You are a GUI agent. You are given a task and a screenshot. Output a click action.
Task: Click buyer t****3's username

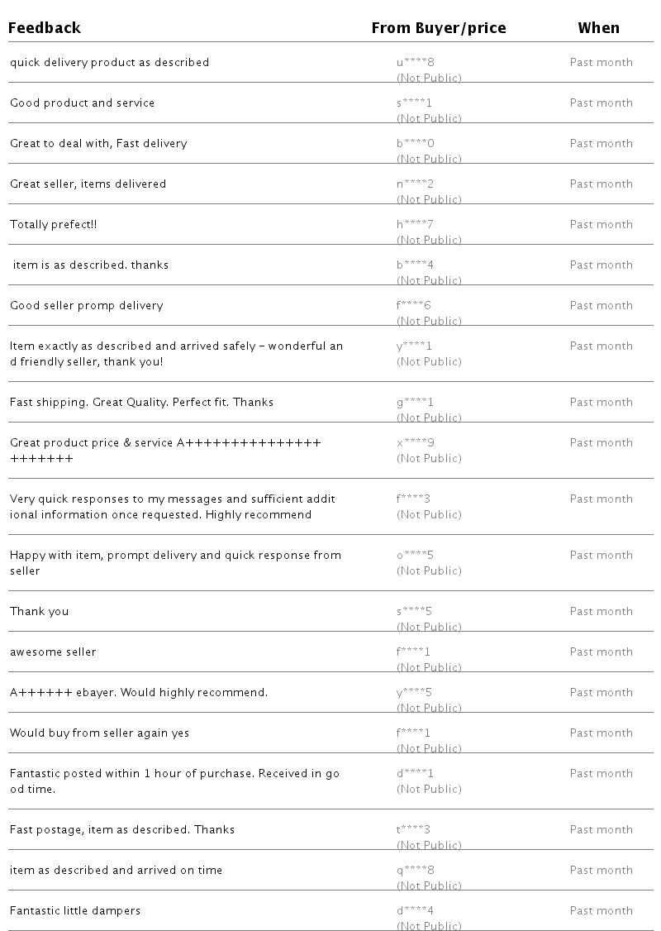click(414, 829)
